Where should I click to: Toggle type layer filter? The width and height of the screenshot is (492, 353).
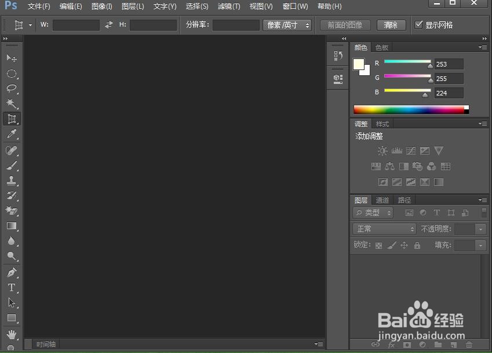[437, 213]
